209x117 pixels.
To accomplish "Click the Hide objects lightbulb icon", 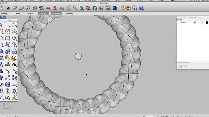I will tap(75, 8).
